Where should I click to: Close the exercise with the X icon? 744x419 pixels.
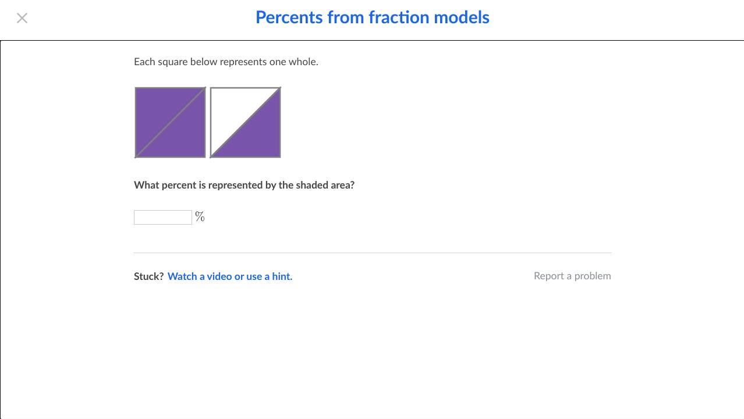(22, 19)
